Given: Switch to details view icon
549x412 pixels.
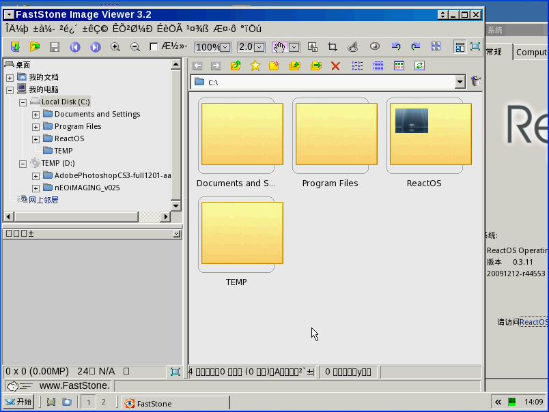Looking at the screenshot, I should (378, 65).
